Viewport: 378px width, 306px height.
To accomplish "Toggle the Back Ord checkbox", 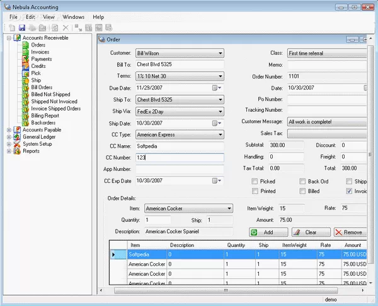I will click(302, 181).
